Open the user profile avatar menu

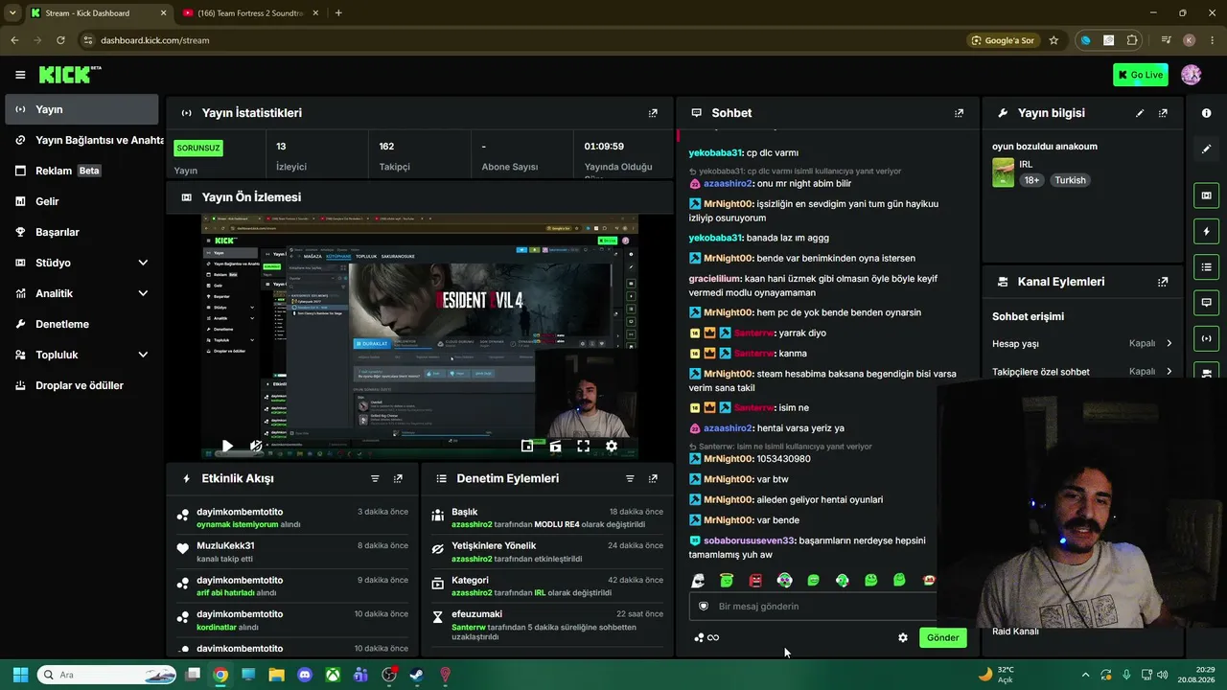1192,75
